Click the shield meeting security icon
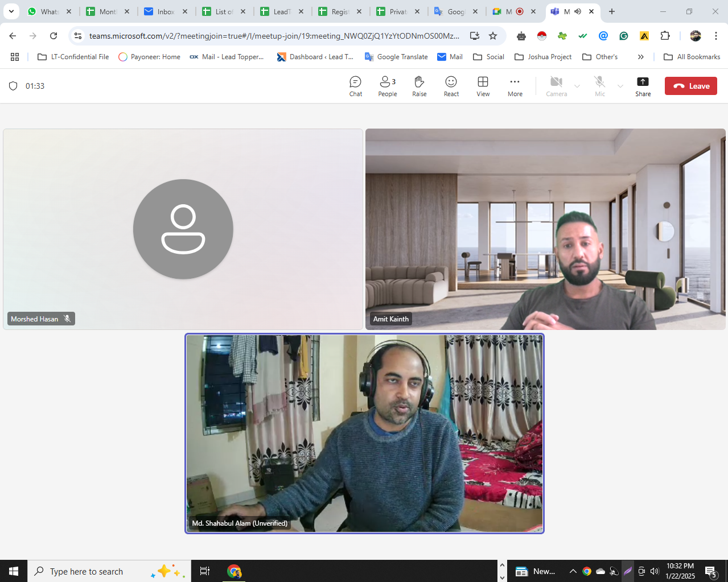Image resolution: width=728 pixels, height=582 pixels. (x=13, y=86)
